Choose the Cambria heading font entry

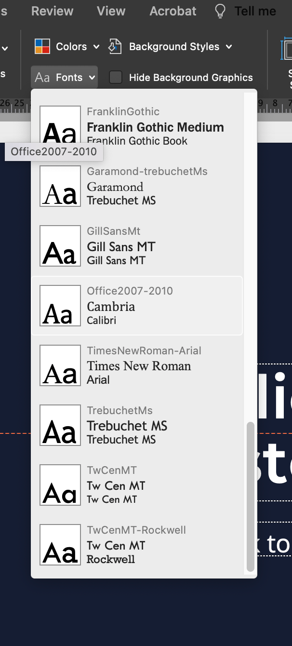[111, 307]
